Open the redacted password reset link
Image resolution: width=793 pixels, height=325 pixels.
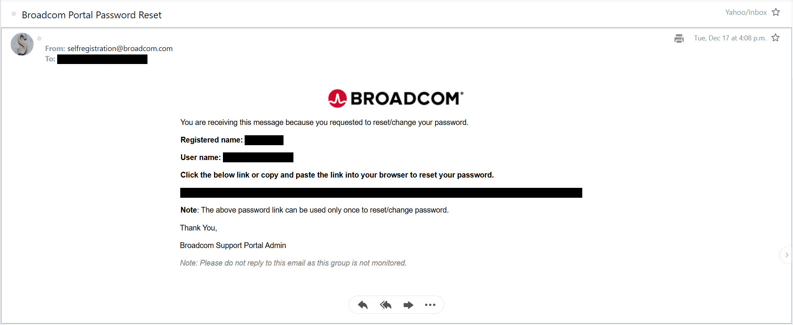coord(381,193)
